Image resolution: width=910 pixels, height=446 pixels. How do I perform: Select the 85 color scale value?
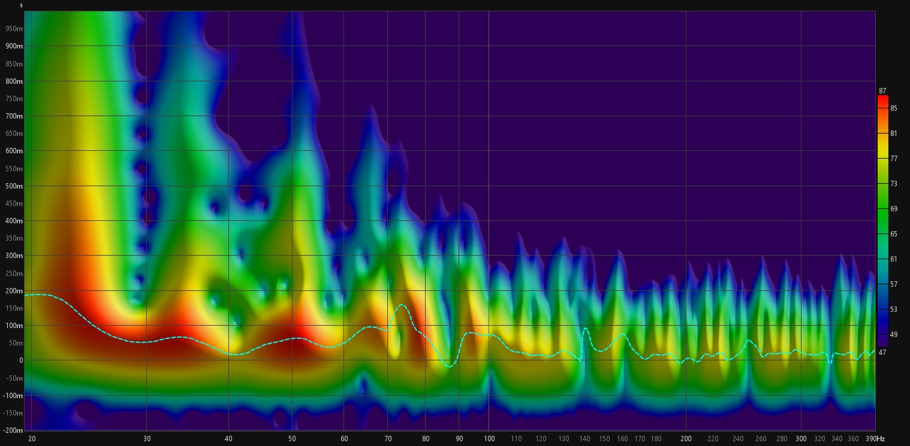[x=894, y=108]
